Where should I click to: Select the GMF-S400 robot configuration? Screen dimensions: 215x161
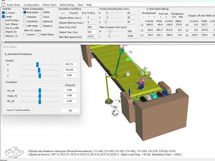click(25, 26)
